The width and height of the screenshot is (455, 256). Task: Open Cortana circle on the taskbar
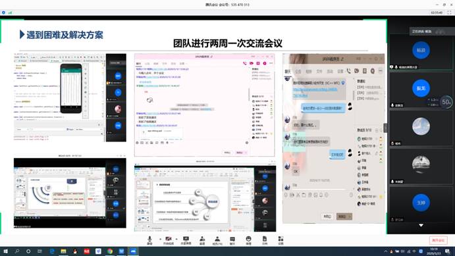point(28,251)
